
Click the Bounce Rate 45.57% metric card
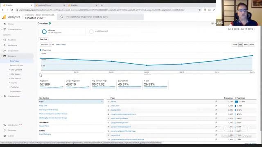(129, 84)
